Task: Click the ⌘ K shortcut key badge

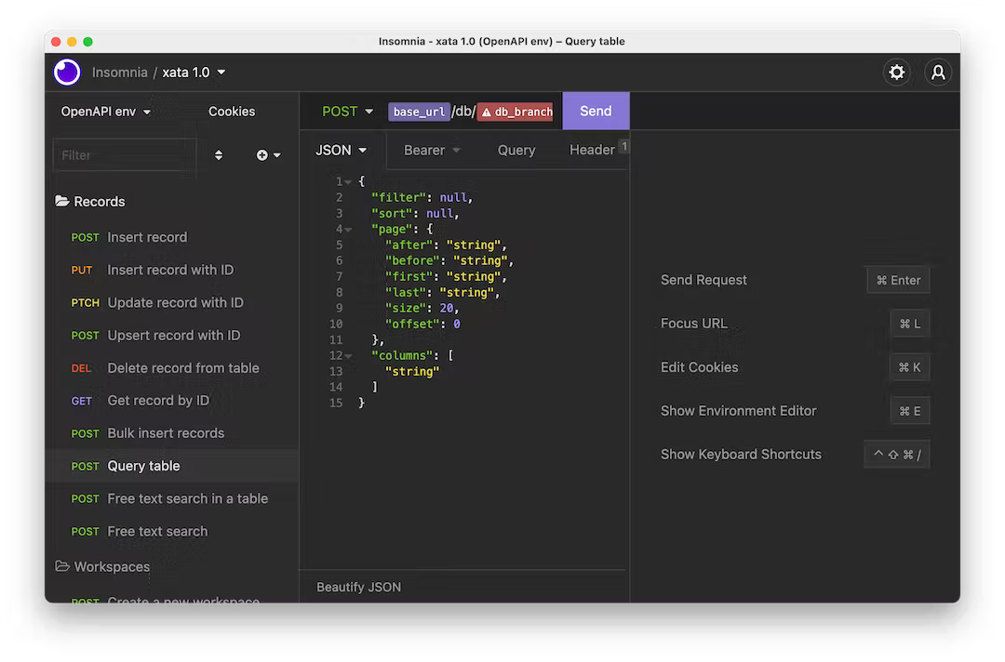Action: point(909,367)
